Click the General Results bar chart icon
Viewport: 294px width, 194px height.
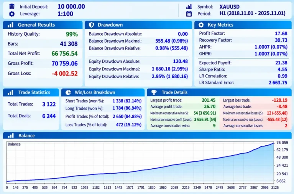(10, 25)
